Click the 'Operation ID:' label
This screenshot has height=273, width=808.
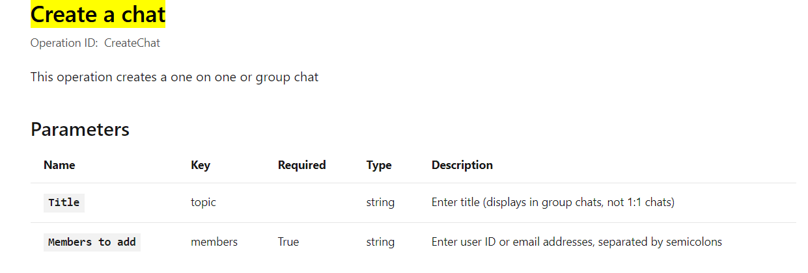point(64,43)
